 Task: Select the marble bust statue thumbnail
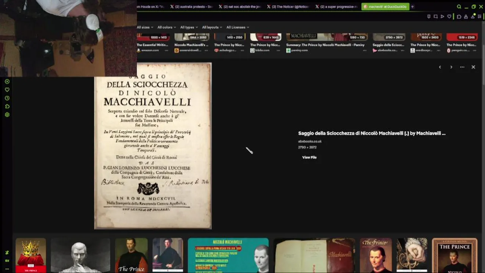point(80,255)
